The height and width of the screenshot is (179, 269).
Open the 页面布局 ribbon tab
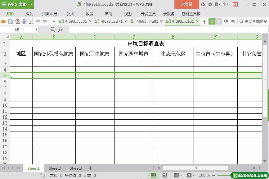50,14
